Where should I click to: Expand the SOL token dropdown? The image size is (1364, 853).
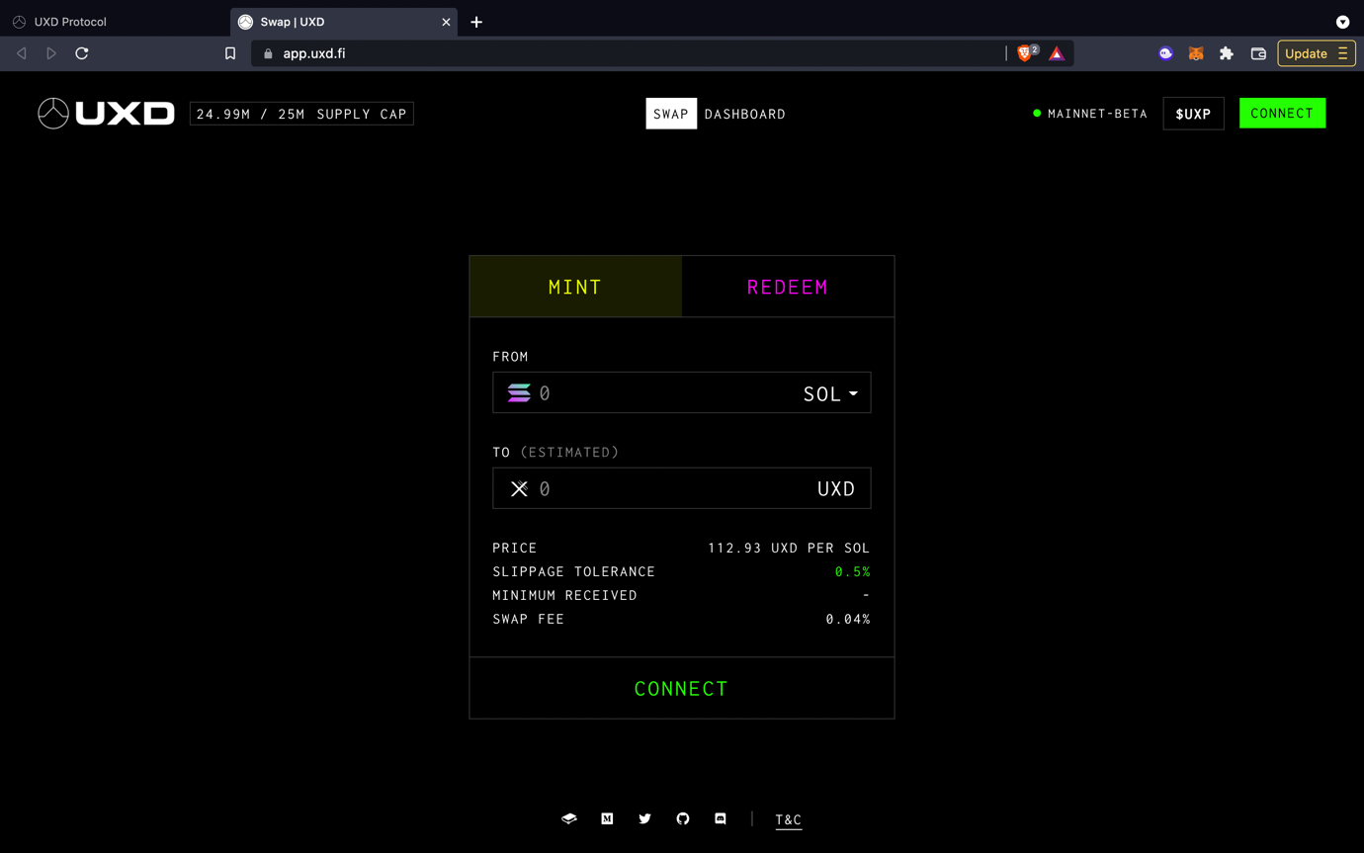(830, 393)
